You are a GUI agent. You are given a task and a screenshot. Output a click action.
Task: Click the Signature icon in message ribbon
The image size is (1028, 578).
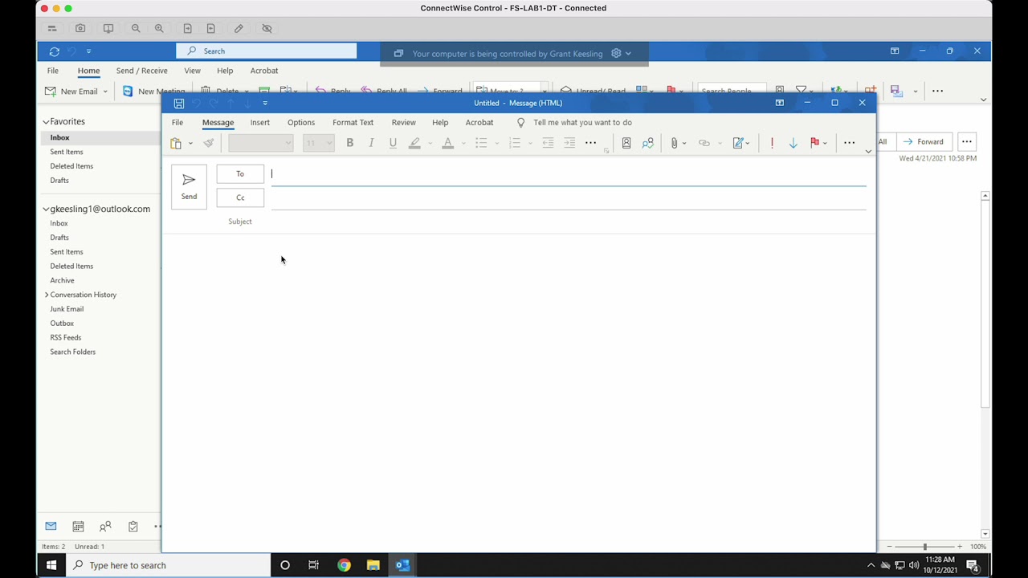coord(738,143)
